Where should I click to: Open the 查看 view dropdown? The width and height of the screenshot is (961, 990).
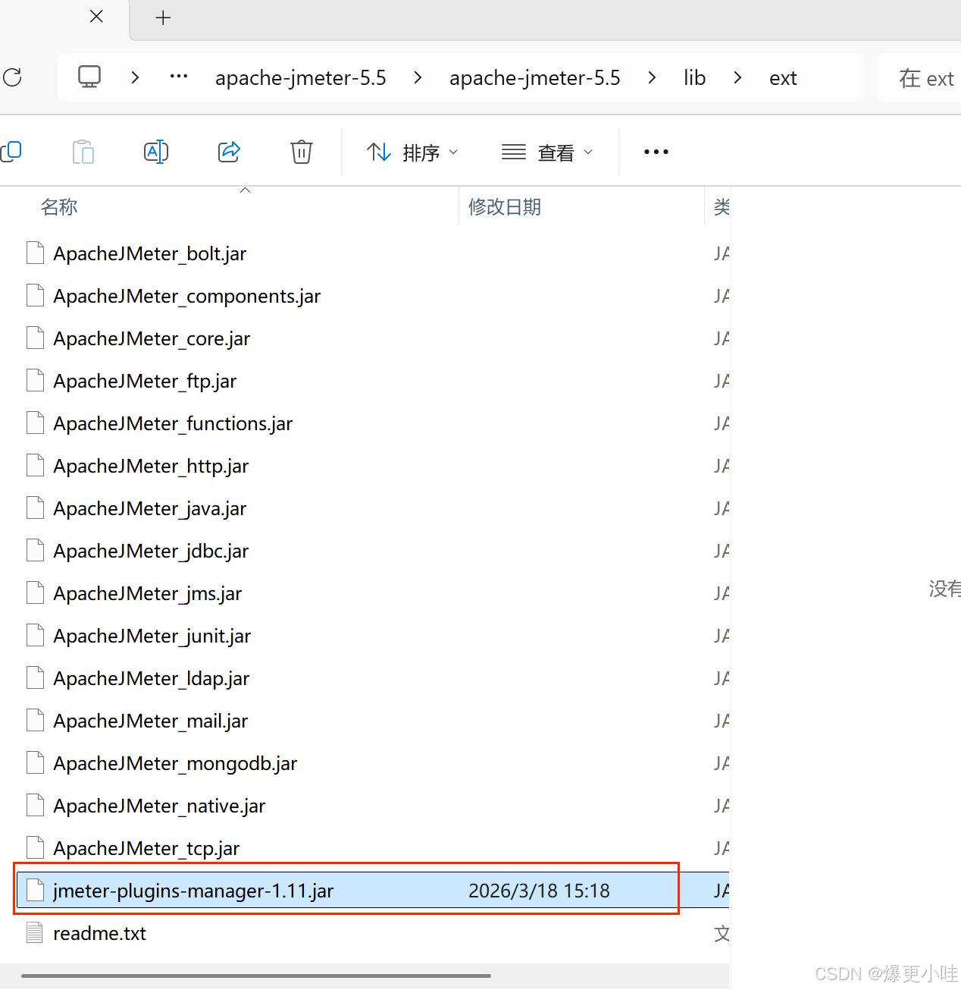tap(547, 152)
